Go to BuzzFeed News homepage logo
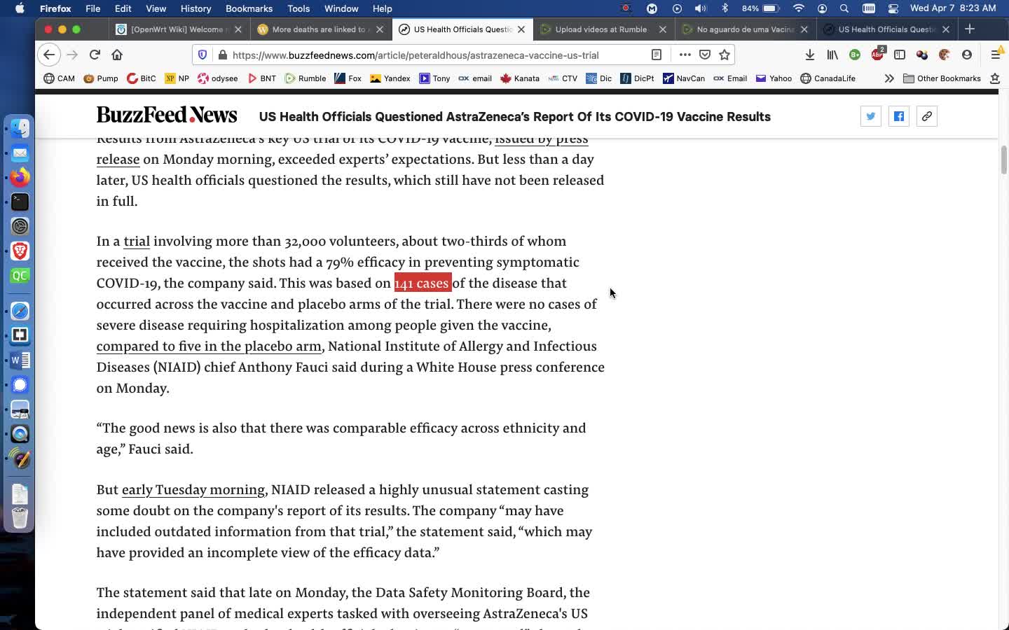This screenshot has height=630, width=1009. pos(167,115)
